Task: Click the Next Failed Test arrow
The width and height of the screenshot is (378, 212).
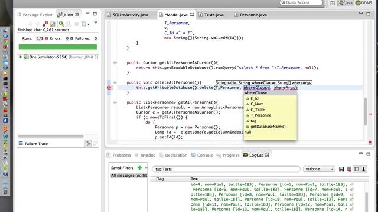Action: [x=30, y=24]
